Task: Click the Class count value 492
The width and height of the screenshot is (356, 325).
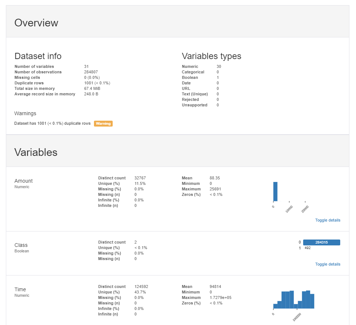Action: pos(308,248)
